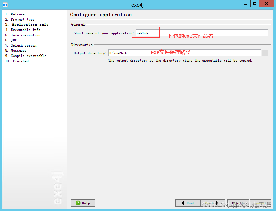The height and width of the screenshot is (211, 276).
Task: Select step 5 Java invocation
Action: click(x=23, y=35)
